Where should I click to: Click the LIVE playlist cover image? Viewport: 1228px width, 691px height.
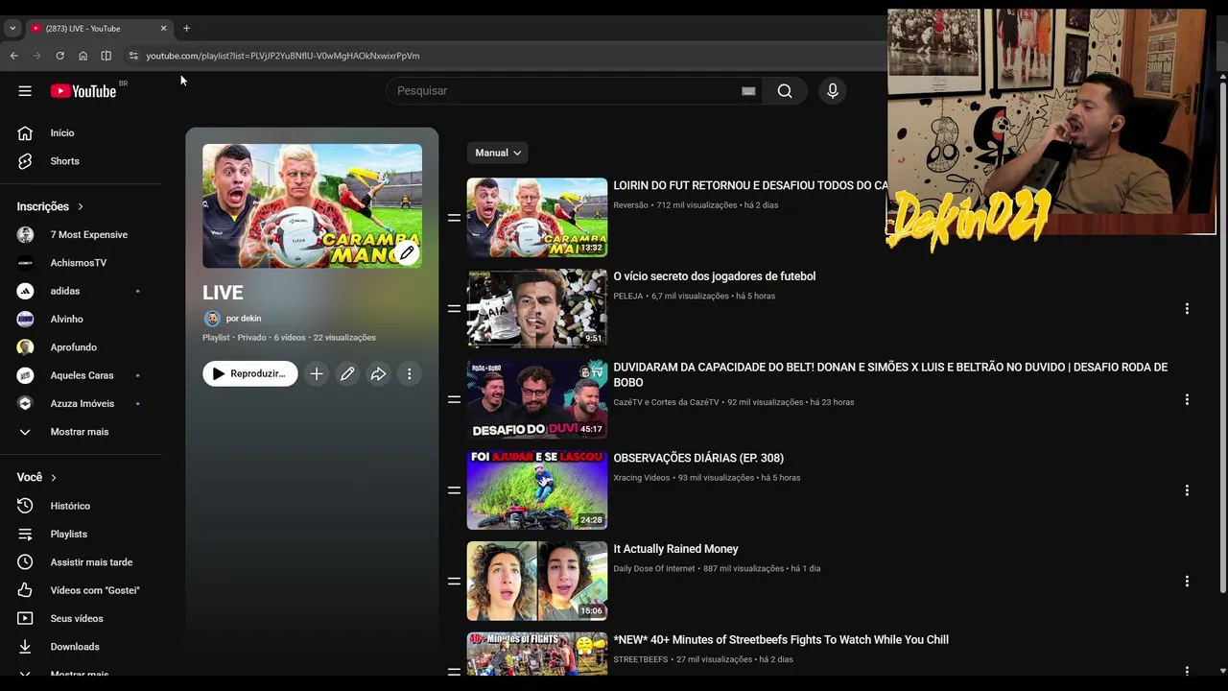(x=312, y=206)
